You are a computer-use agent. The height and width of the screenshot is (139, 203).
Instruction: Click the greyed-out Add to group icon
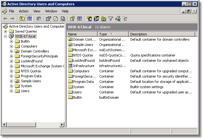(125, 19)
